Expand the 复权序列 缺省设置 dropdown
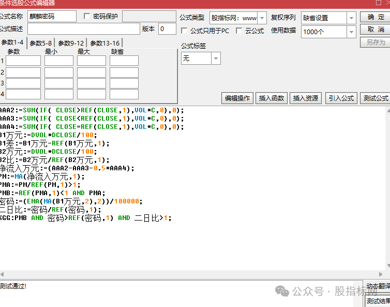 [351, 18]
